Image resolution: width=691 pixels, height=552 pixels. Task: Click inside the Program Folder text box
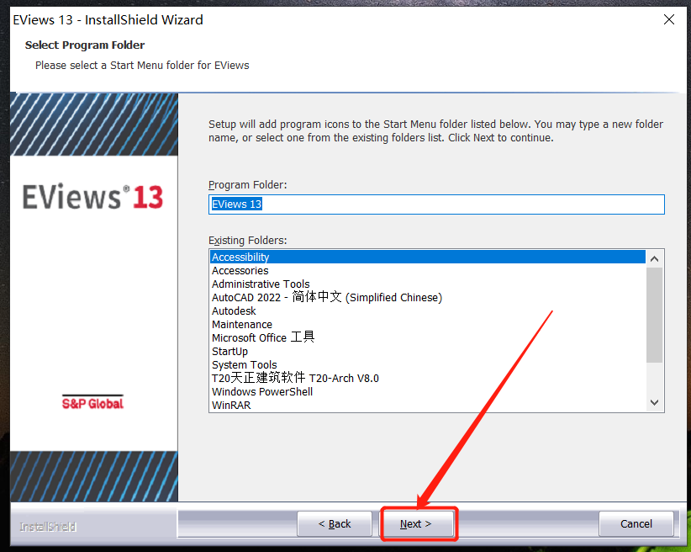(436, 204)
